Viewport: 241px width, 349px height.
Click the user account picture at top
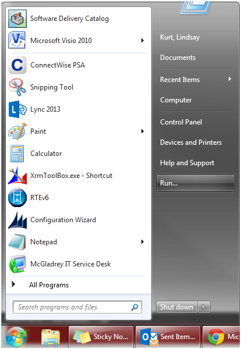pyautogui.click(x=196, y=7)
